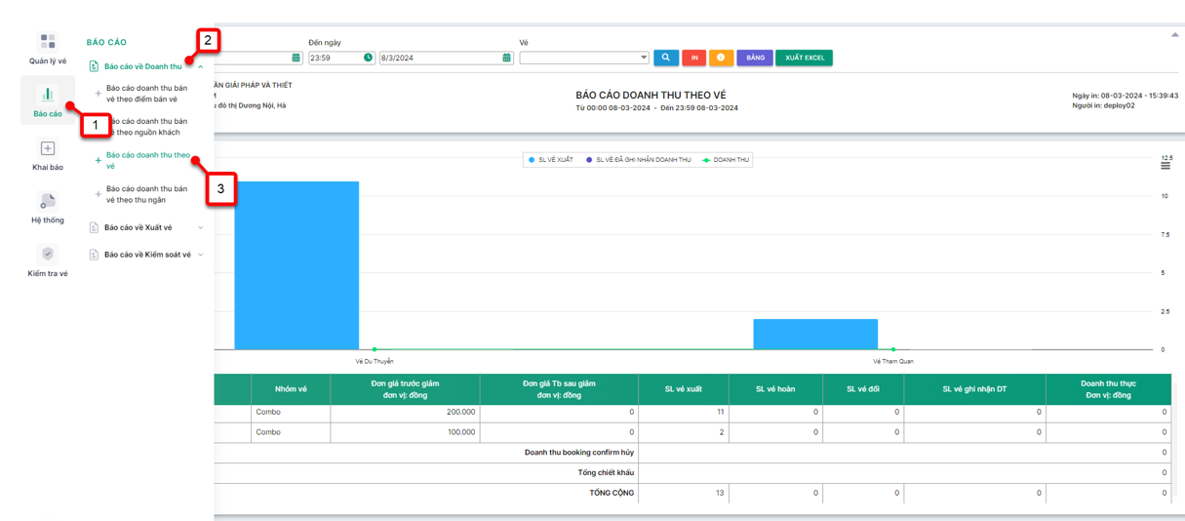The height and width of the screenshot is (521, 1185).
Task: Click the orange info icon button
Action: (x=721, y=58)
